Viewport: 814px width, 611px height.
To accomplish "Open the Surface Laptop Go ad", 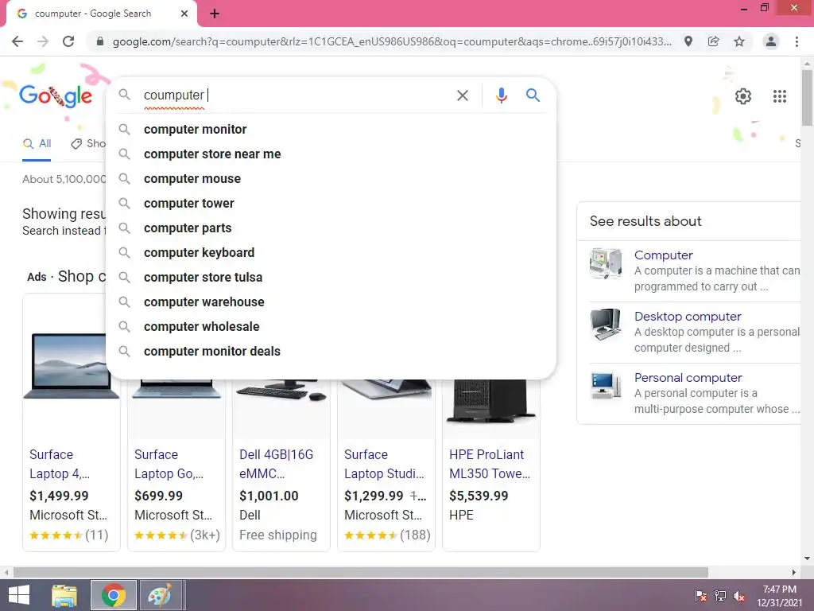I will (169, 464).
